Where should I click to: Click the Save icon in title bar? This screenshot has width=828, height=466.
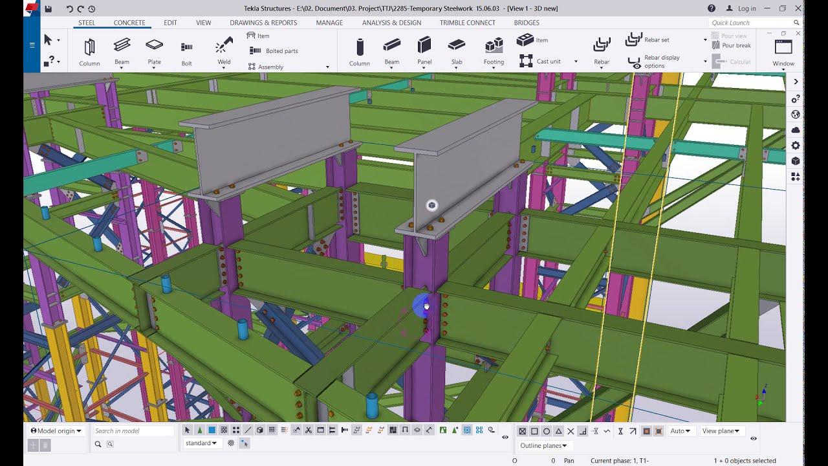coord(48,8)
